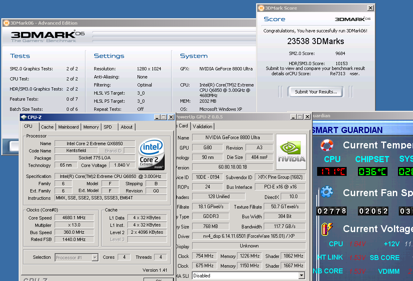Close the CPU-Z window
This screenshot has width=413, height=281.
tap(171, 117)
